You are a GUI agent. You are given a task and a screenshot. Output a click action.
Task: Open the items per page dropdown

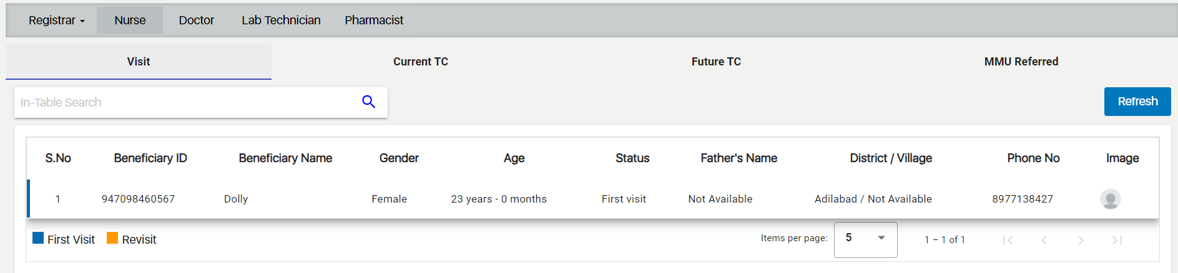[x=865, y=239]
